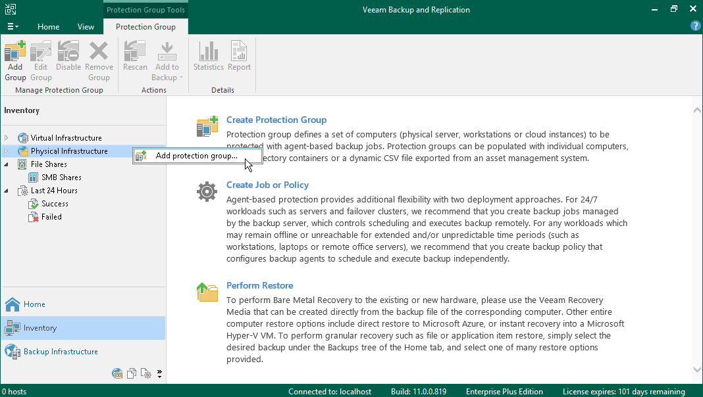703x397 pixels.
Task: Click the Perform Restore link
Action: [259, 285]
